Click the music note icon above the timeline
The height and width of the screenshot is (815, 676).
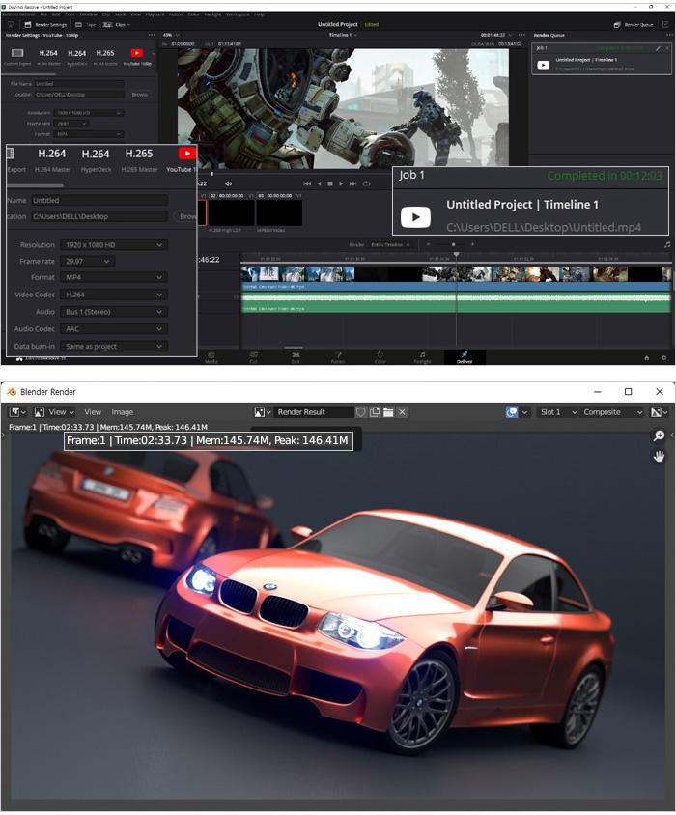point(666,244)
